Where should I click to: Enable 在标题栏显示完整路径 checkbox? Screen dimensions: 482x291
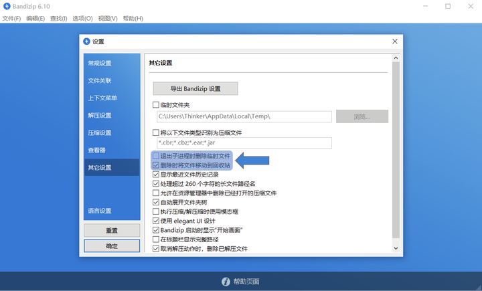point(156,239)
